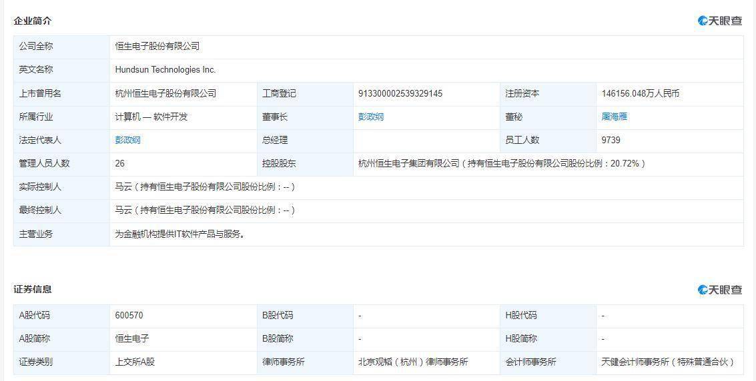Click the main business text 为金融机构提供IT软件产品与服务
The width and height of the screenshot is (756, 381).
(180, 234)
